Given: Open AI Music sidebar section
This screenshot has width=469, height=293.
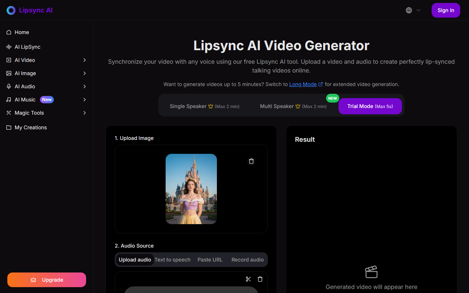Looking at the screenshot, I should [47, 100].
